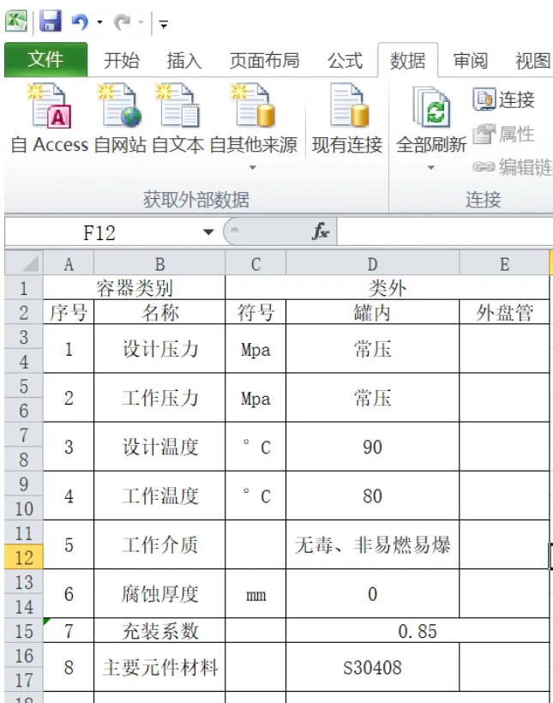Image resolution: width=553 pixels, height=703 pixels.
Task: Click the cell containing 90
Action: (x=372, y=447)
